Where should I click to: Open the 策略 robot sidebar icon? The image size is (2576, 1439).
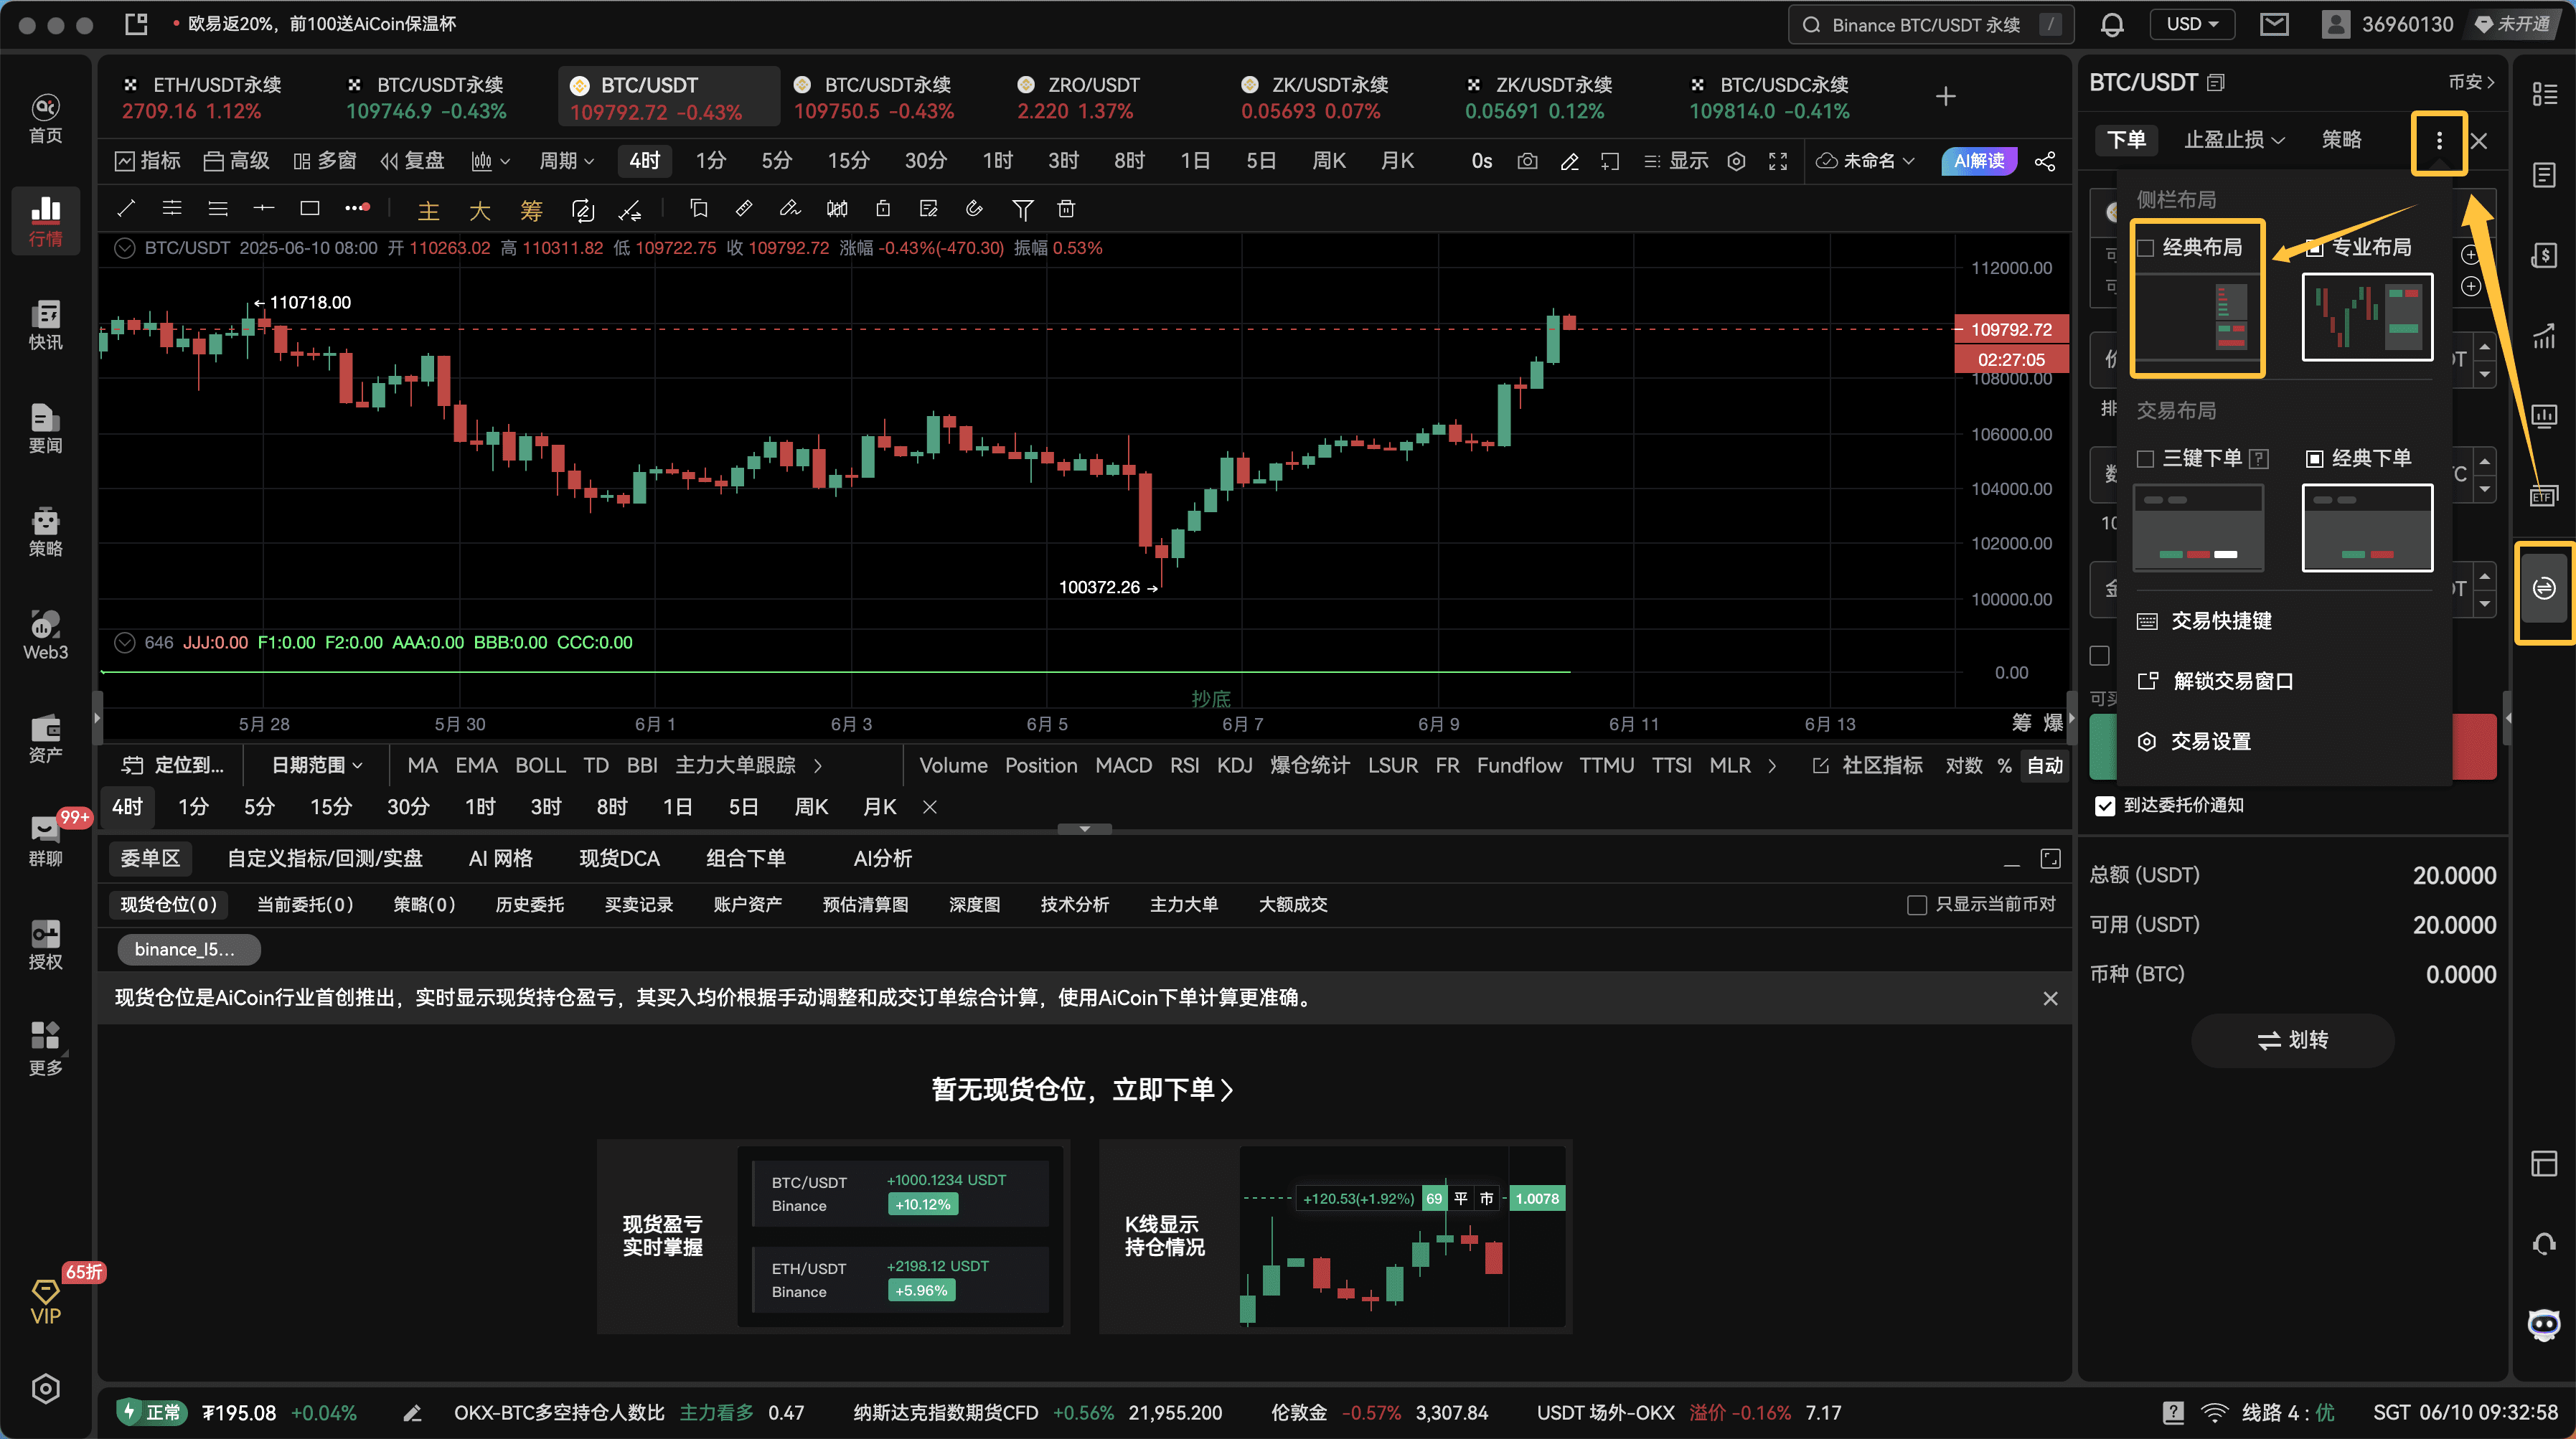tap(45, 531)
